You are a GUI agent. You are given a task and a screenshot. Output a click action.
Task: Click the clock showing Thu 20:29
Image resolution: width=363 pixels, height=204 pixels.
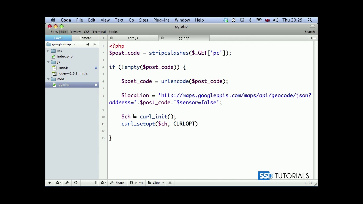[x=292, y=20]
